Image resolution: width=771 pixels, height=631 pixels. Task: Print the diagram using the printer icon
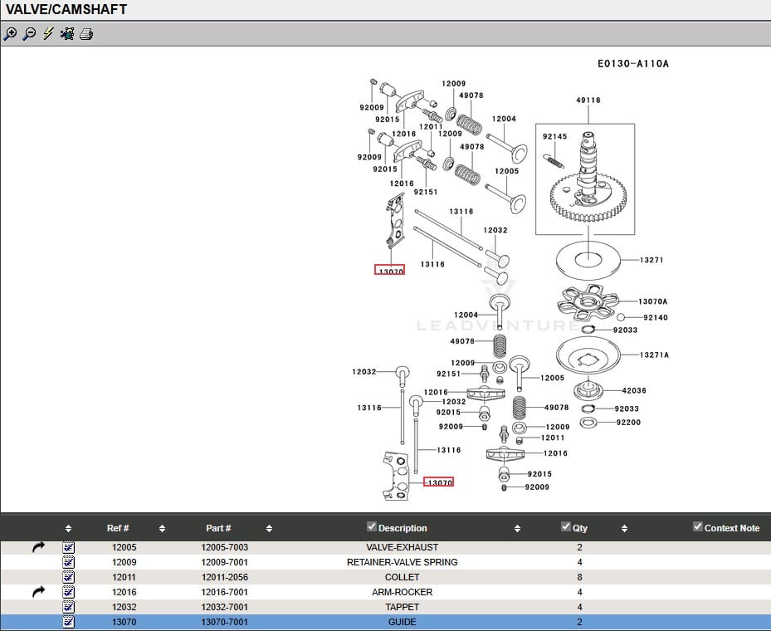click(x=86, y=34)
